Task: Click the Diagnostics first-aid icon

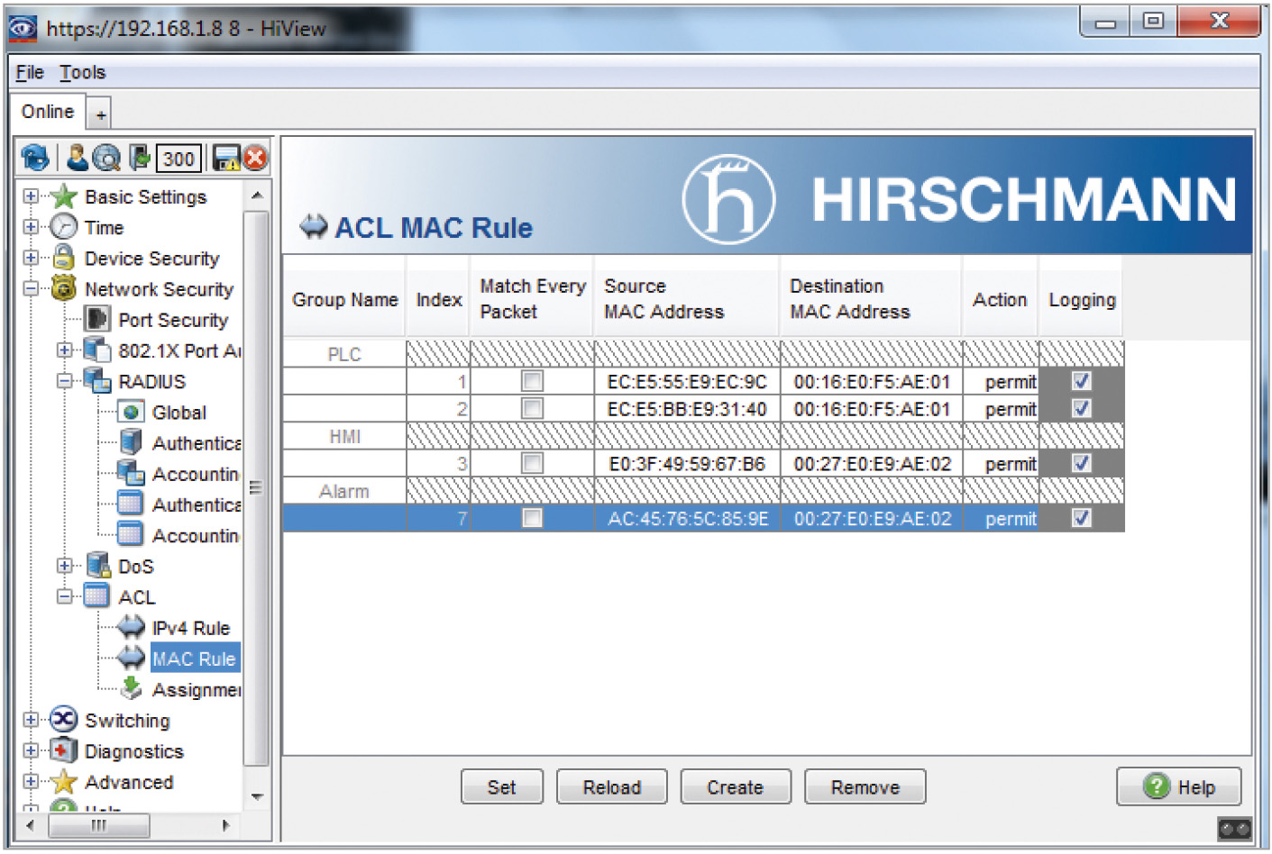Action: click(63, 750)
